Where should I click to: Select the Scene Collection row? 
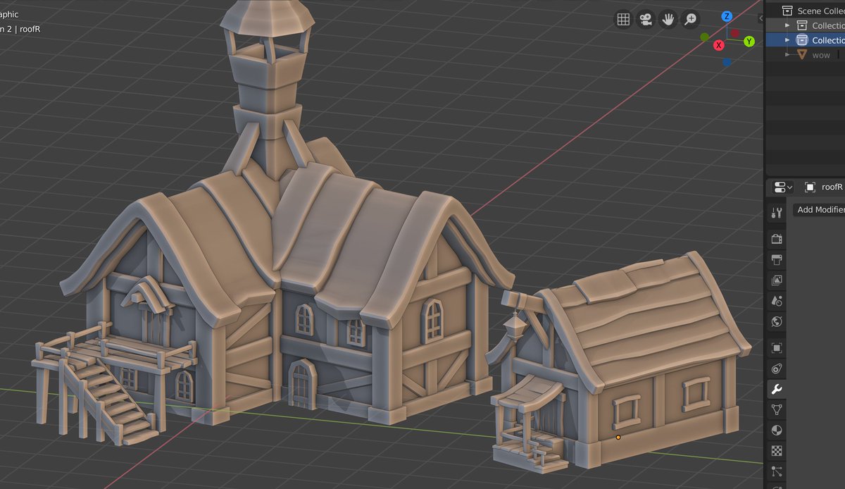click(x=805, y=11)
